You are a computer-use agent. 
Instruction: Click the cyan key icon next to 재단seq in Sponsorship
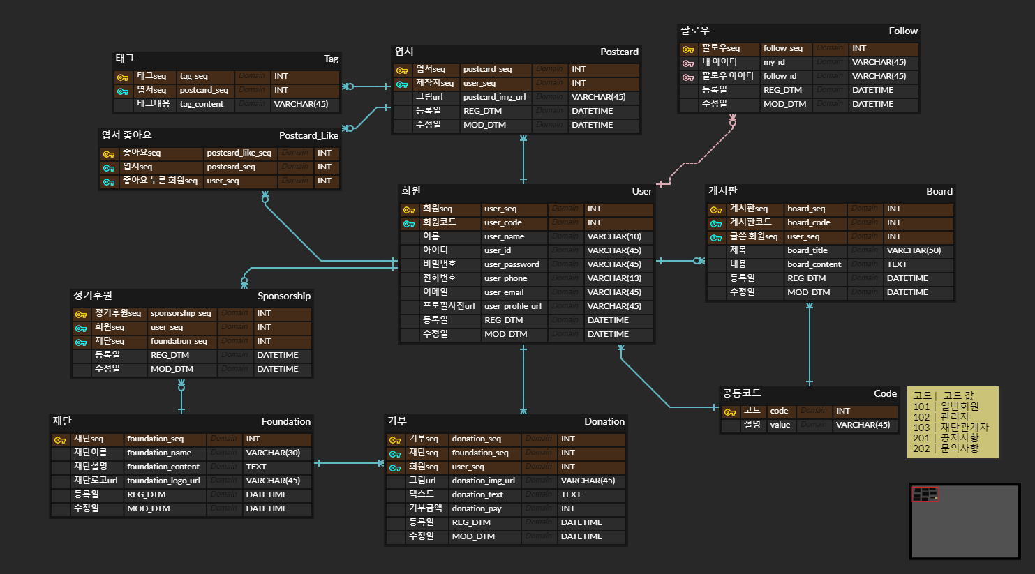tap(81, 342)
